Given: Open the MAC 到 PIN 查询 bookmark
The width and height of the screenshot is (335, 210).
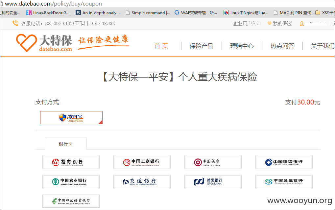Looking at the screenshot, I should click(x=293, y=12).
